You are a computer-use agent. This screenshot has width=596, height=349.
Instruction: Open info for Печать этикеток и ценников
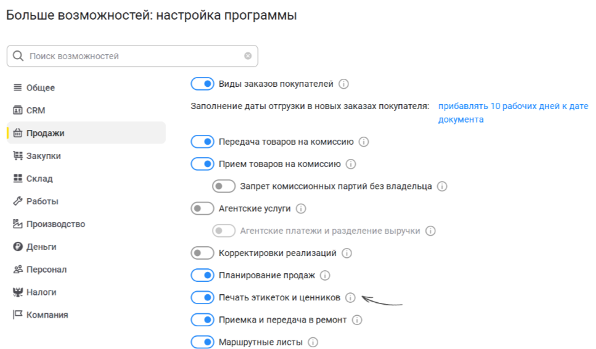point(350,297)
